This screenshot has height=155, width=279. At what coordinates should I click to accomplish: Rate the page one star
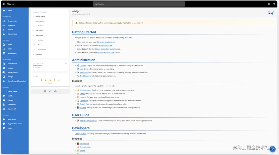(41, 80)
